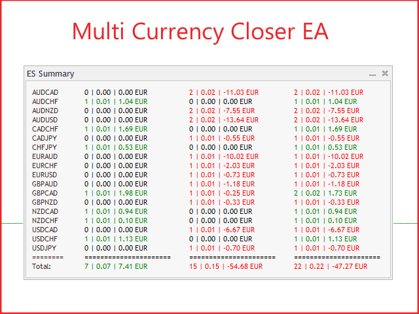Select the AUDUSD symbol label
Screen dimensions: 419x314
(45, 120)
